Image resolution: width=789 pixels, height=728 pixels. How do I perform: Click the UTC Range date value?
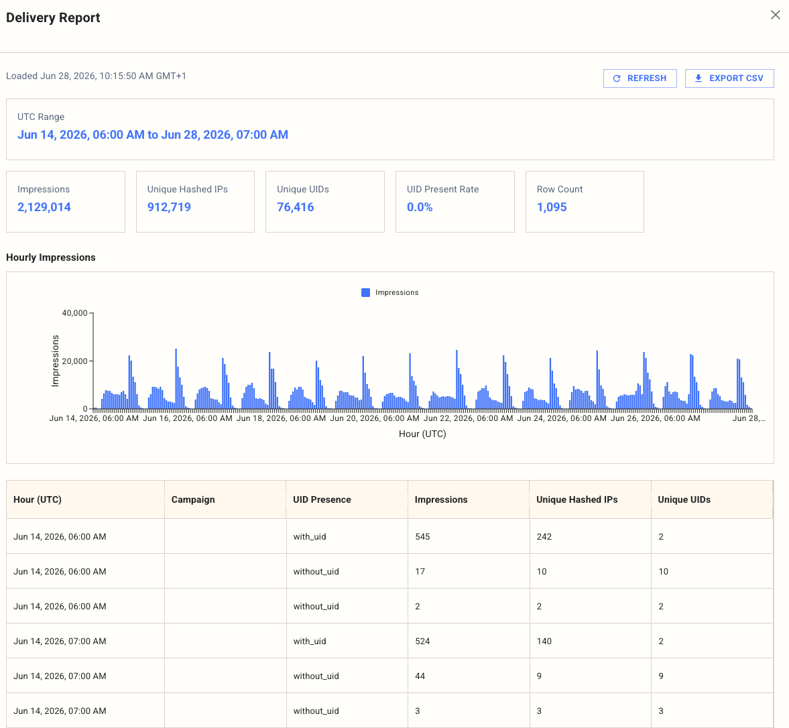coord(153,135)
